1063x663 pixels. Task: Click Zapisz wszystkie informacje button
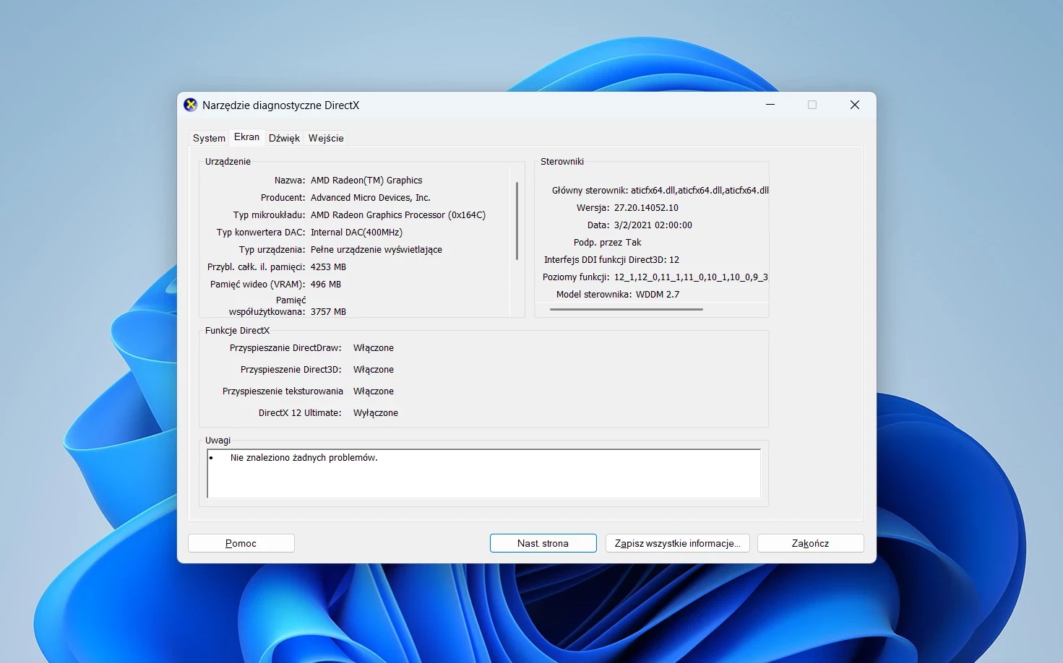677,543
